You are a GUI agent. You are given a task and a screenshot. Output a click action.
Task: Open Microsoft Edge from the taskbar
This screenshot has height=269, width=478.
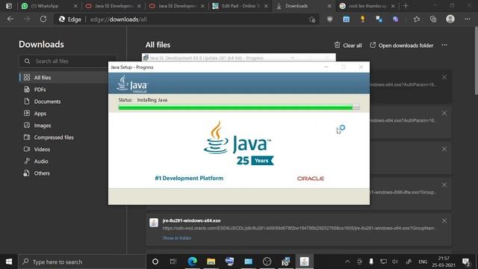[x=193, y=262]
